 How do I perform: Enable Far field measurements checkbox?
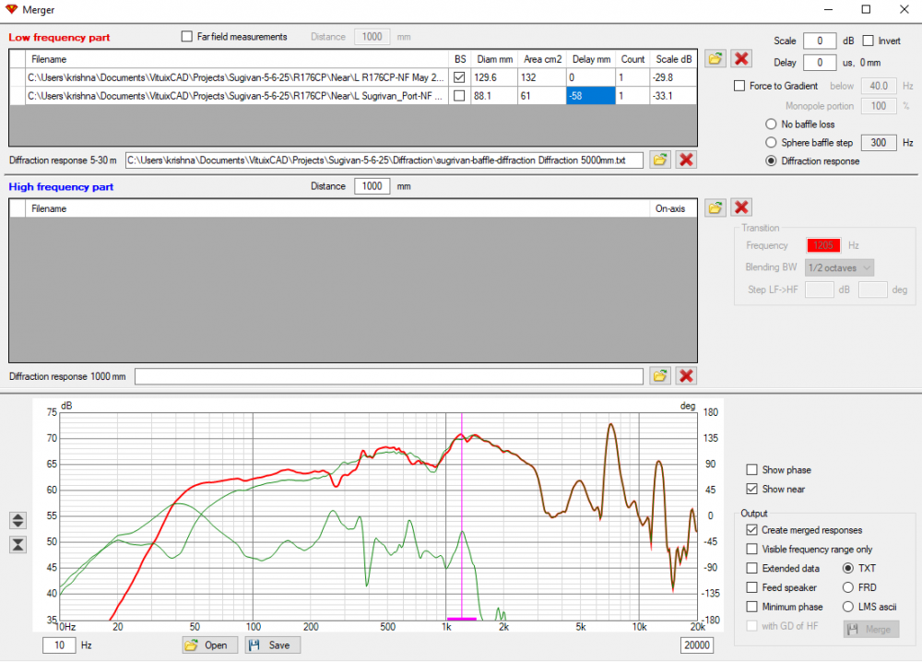pyautogui.click(x=187, y=37)
